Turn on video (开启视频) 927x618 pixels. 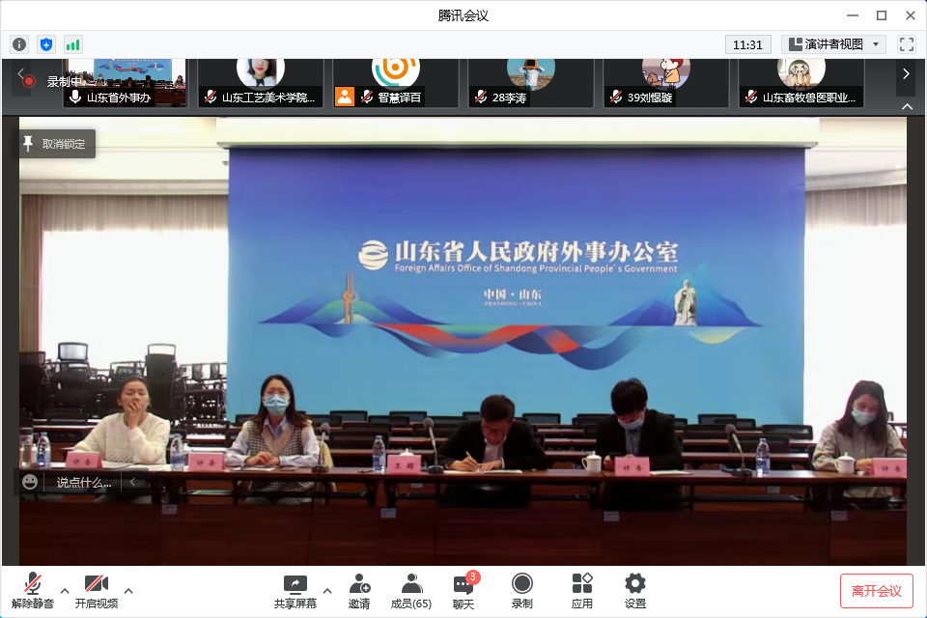pyautogui.click(x=97, y=591)
